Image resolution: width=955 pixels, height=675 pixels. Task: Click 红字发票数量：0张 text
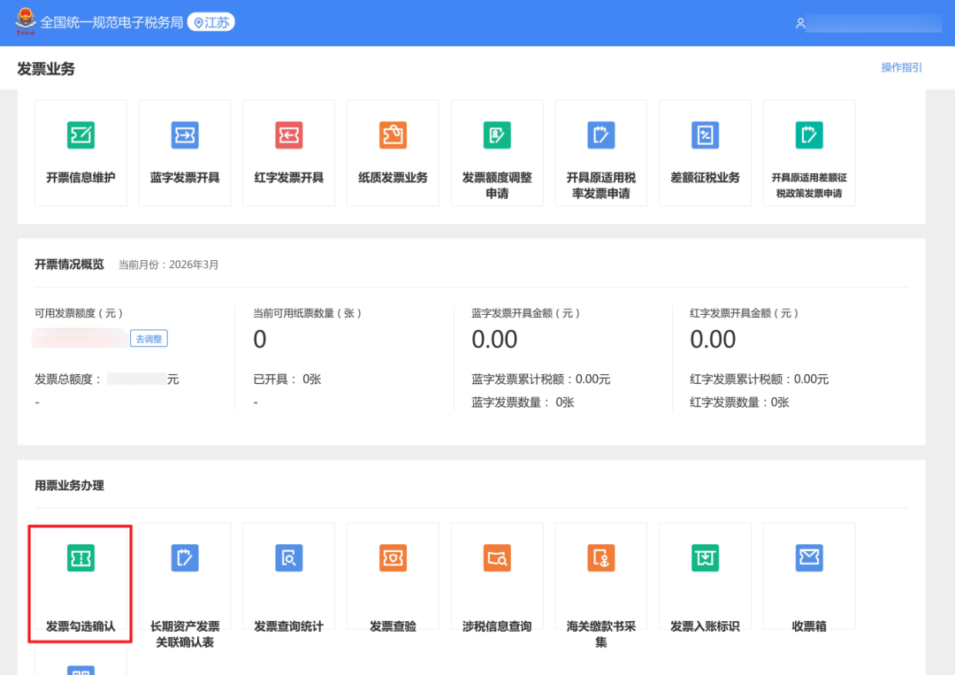[x=738, y=403]
